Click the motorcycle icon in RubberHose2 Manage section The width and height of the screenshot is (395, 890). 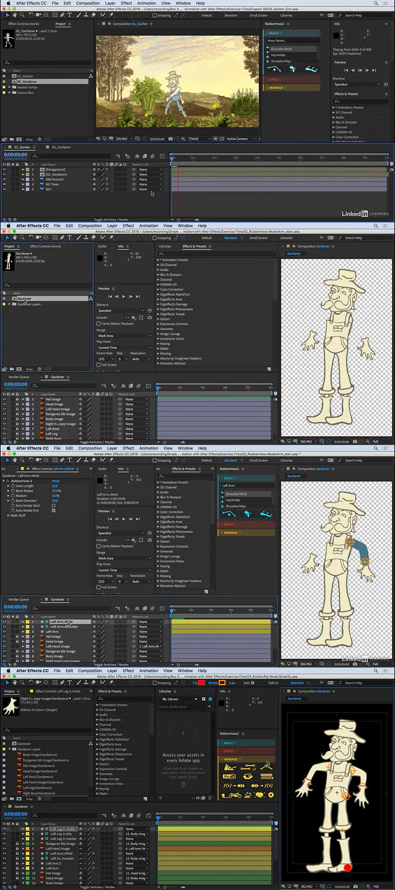231,795
